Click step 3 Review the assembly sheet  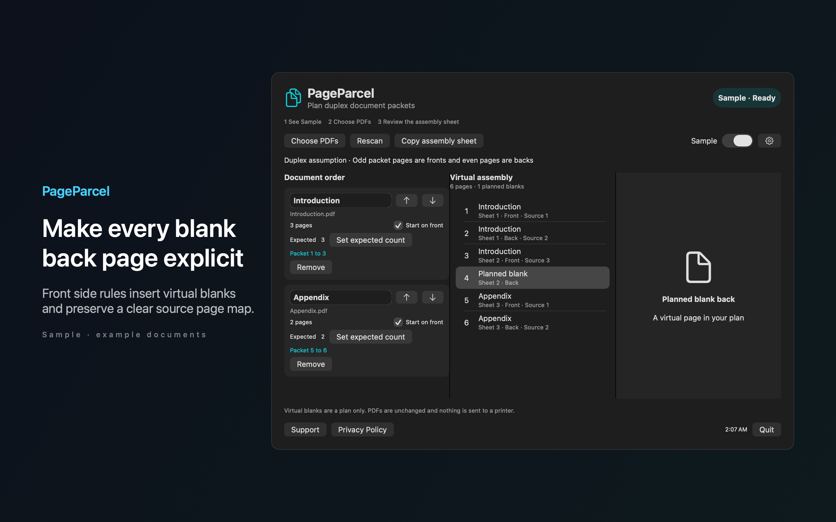pos(418,122)
